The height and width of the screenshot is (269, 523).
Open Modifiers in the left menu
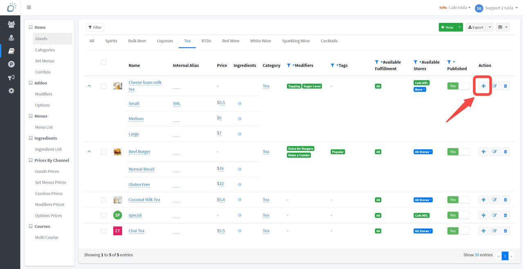(x=43, y=94)
